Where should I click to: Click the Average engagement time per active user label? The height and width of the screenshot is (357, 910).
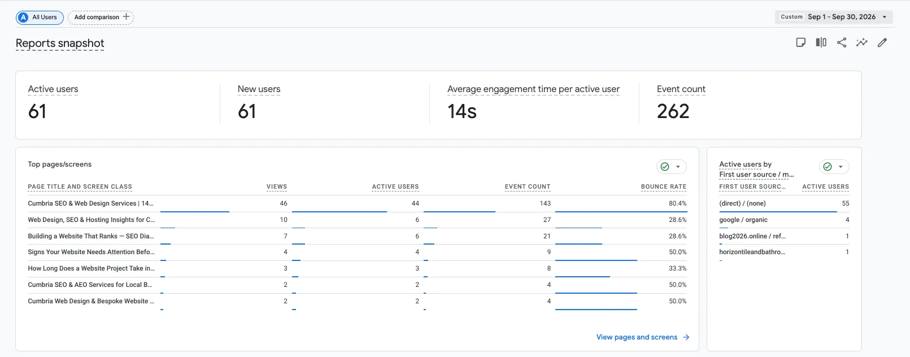point(533,89)
